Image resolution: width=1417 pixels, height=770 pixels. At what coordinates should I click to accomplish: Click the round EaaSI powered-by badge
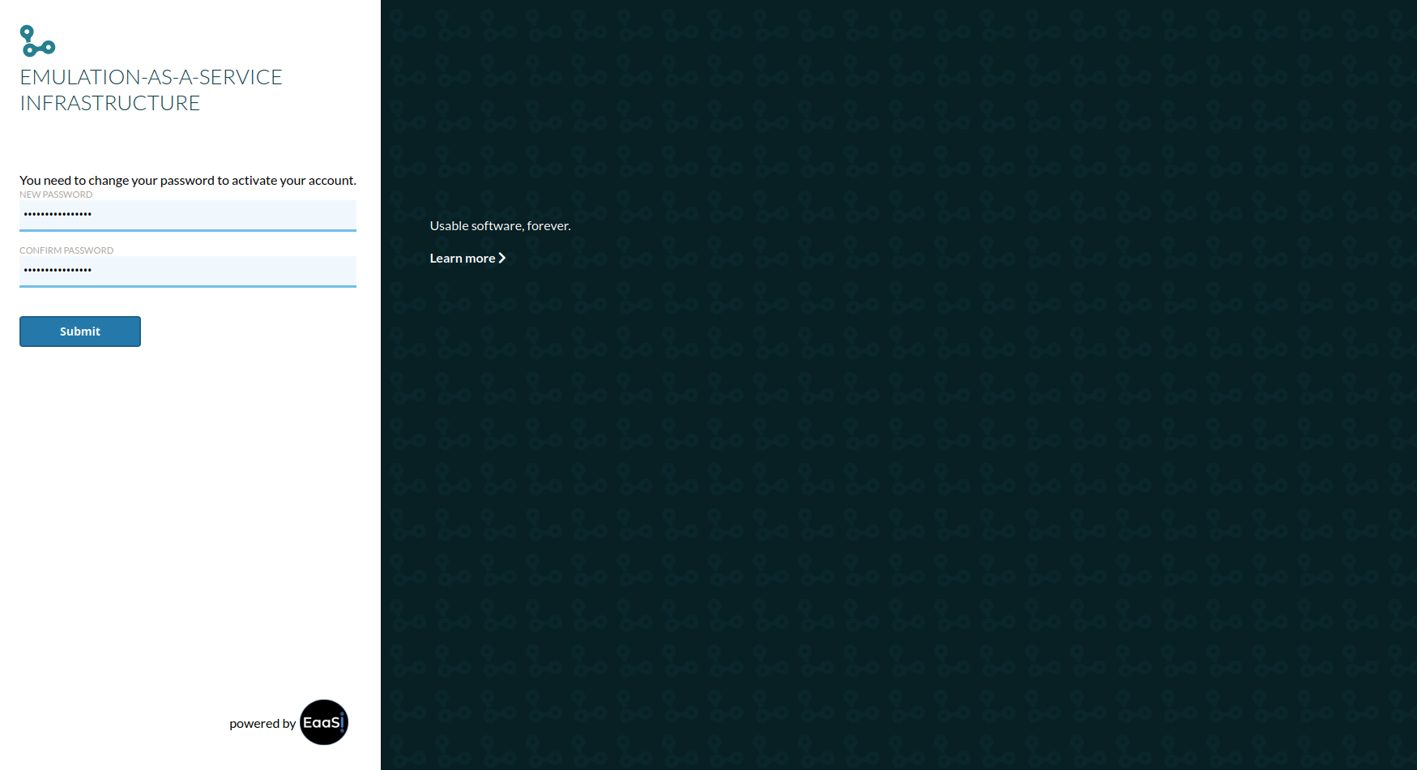click(324, 722)
